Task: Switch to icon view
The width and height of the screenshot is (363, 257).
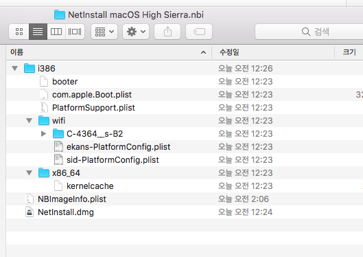Action: (19, 32)
